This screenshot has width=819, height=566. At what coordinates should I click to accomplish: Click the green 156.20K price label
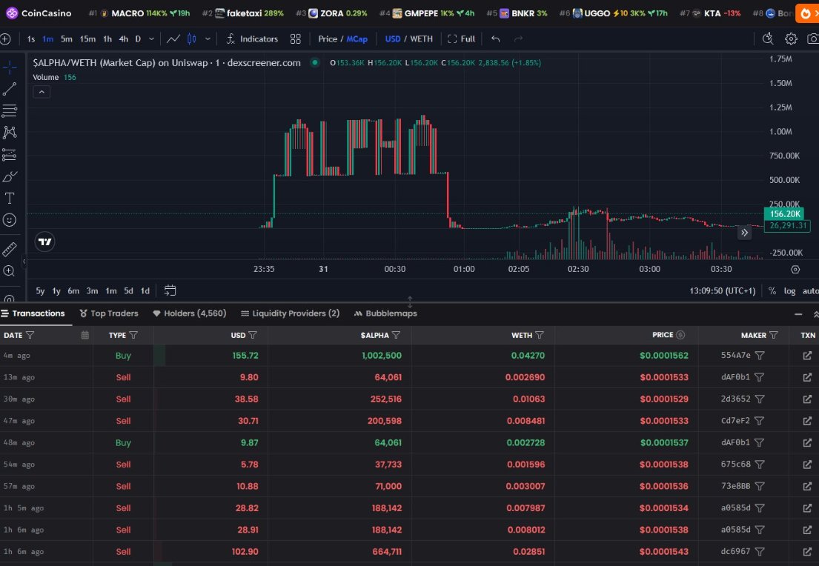[x=784, y=213]
